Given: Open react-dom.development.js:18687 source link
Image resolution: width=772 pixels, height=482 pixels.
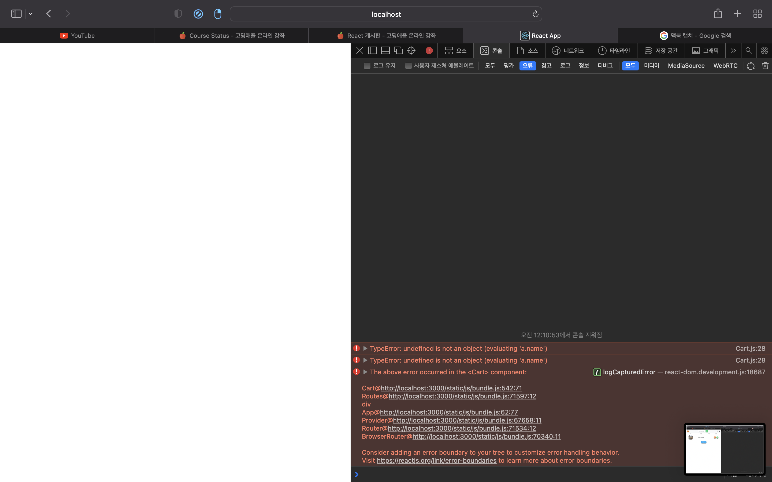Looking at the screenshot, I should coord(715,372).
